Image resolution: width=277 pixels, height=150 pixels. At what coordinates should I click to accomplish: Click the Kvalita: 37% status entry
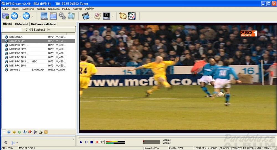[176, 148]
